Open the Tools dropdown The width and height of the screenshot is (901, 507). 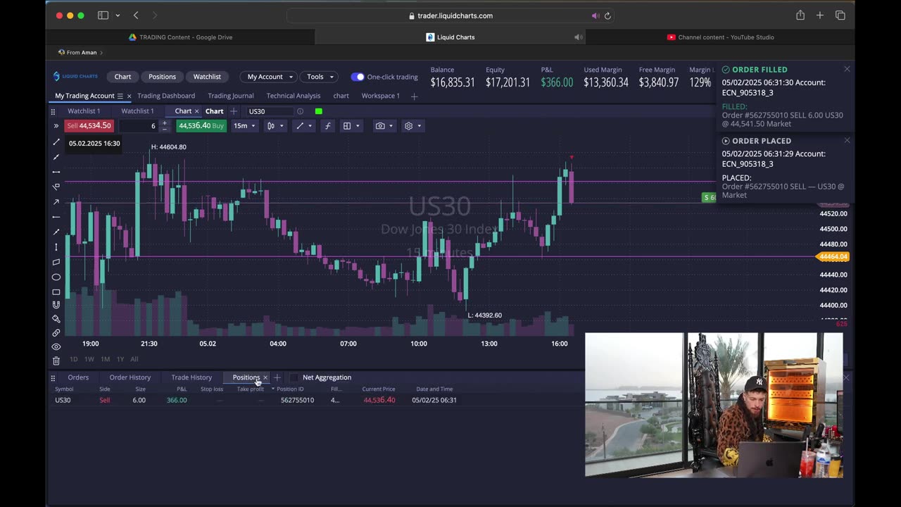pos(320,77)
